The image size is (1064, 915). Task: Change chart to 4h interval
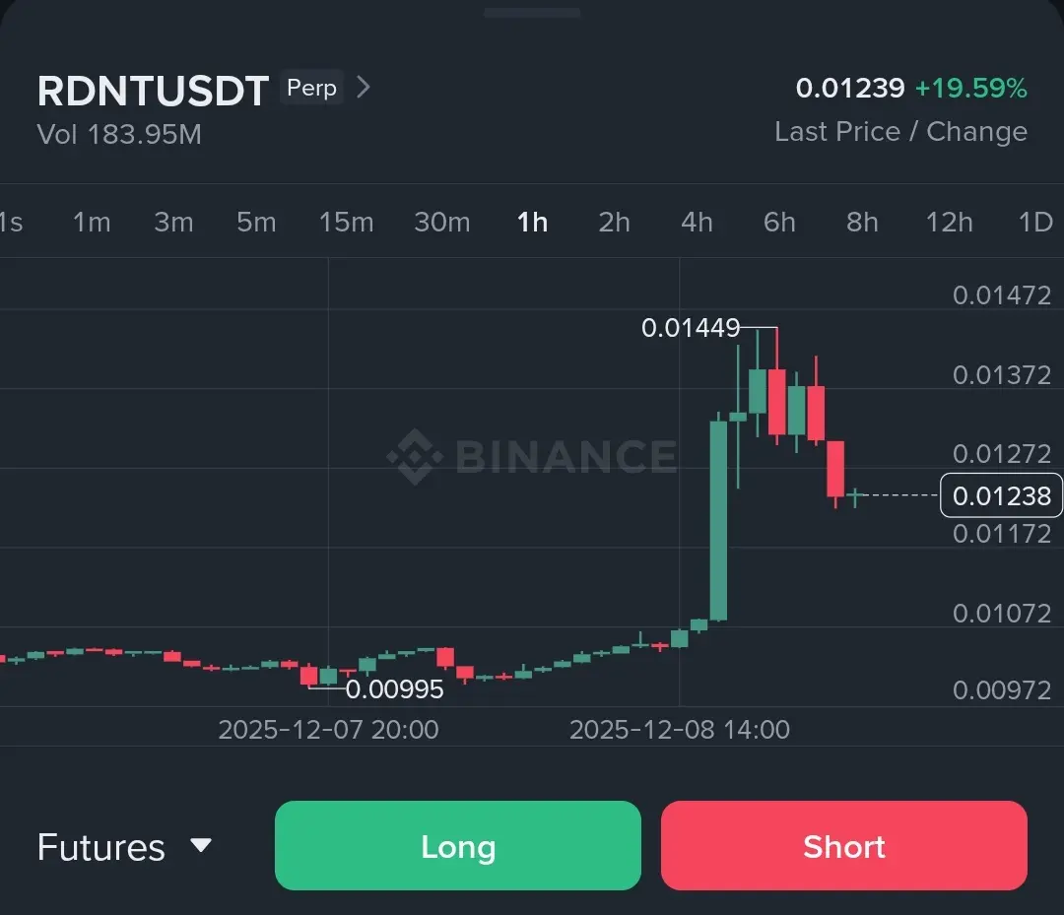tap(697, 222)
